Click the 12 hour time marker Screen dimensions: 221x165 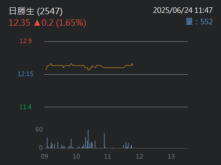(x=140, y=156)
